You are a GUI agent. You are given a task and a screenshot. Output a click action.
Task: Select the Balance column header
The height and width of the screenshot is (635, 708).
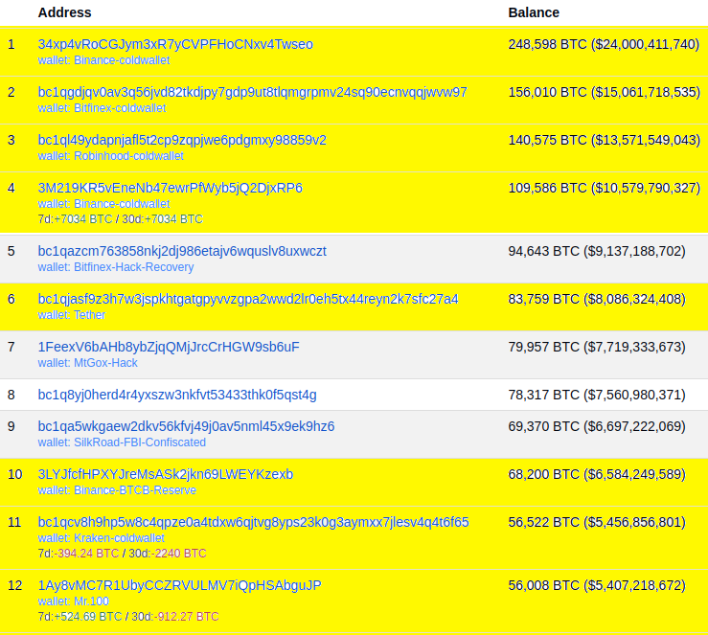[534, 12]
